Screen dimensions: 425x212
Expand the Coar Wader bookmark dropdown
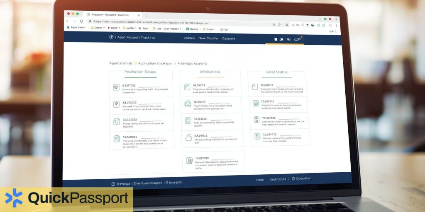coord(181,29)
